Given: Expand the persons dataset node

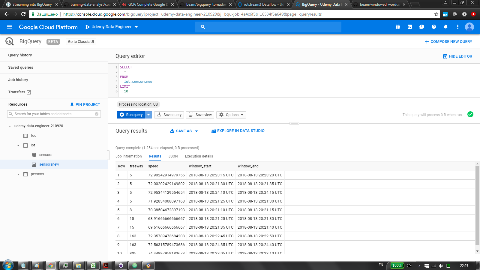Looking at the screenshot, I should click(18, 174).
